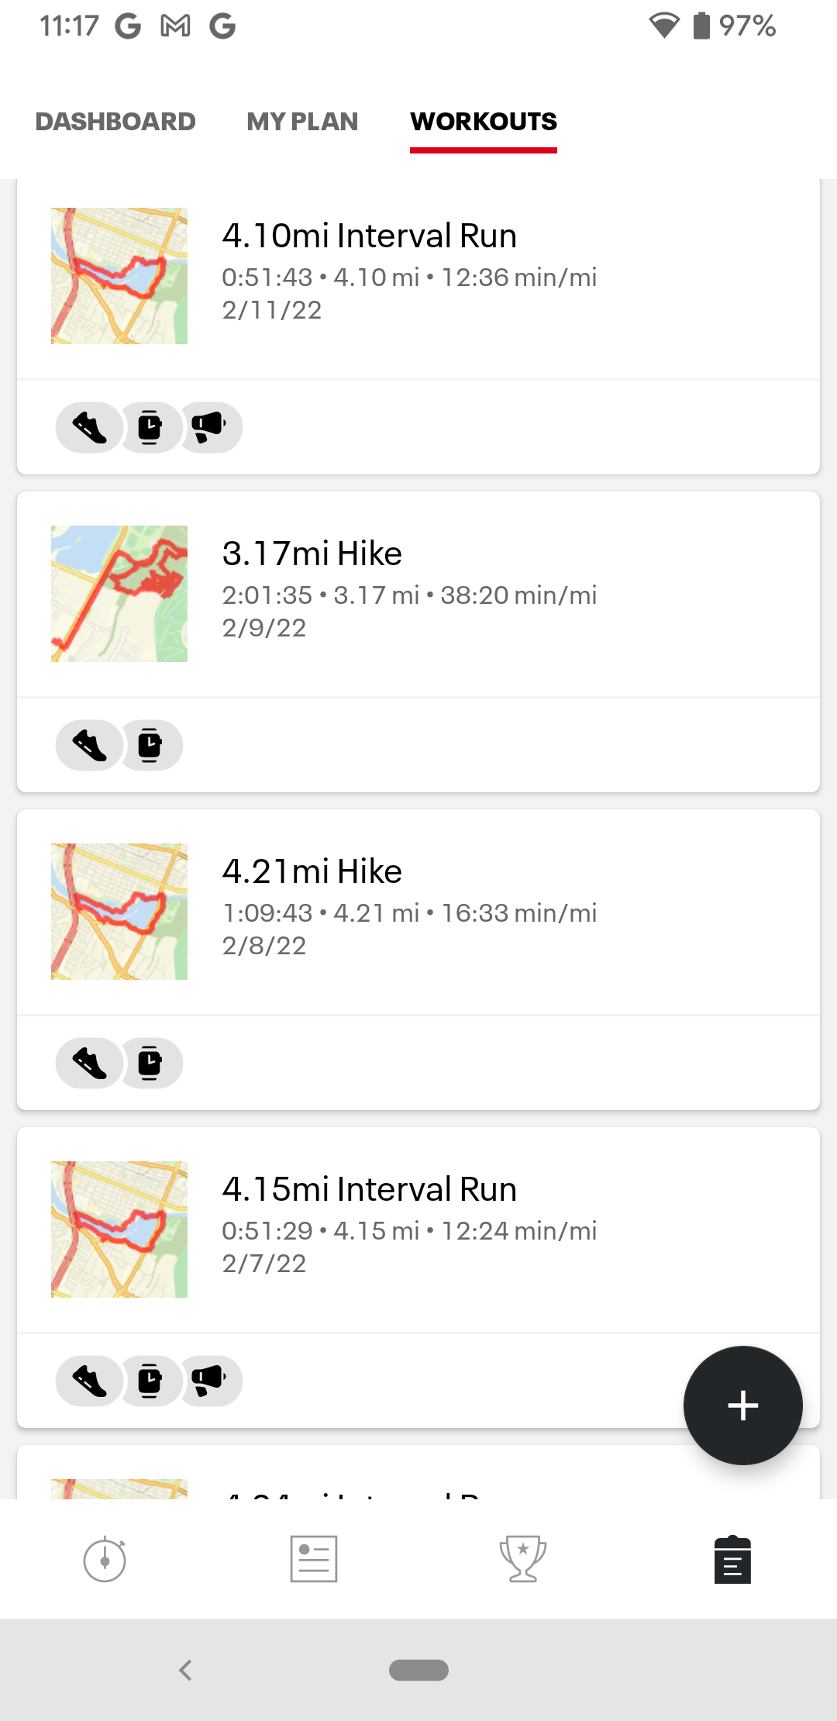Tap watch icon on 3.17mi Hike card
Screen dimensions: 837x1721
point(150,745)
